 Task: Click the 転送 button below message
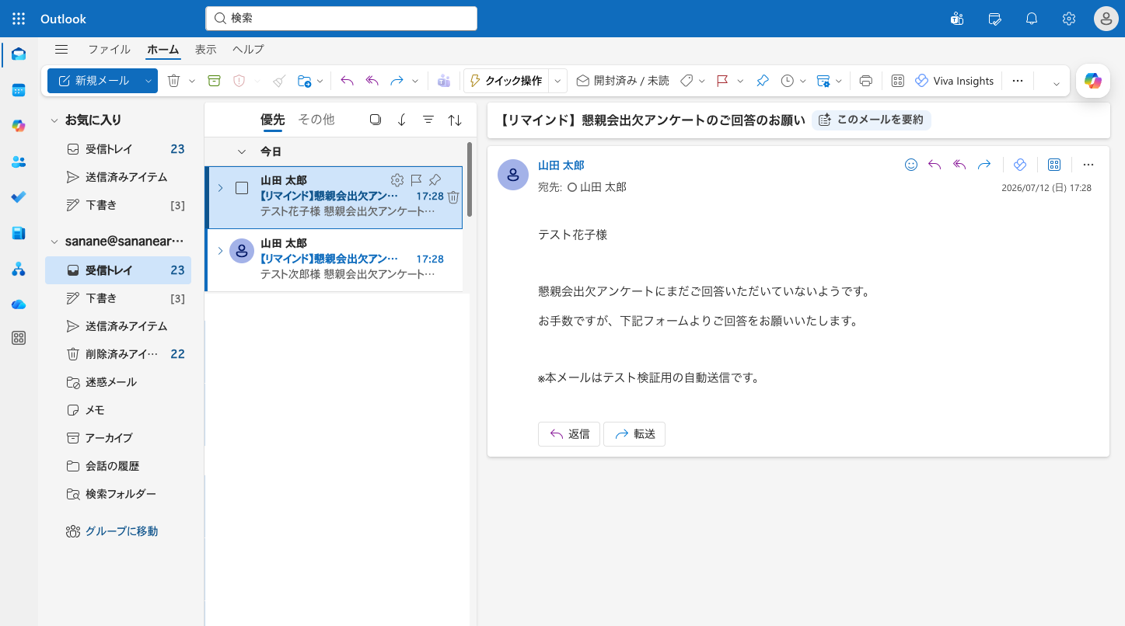634,434
